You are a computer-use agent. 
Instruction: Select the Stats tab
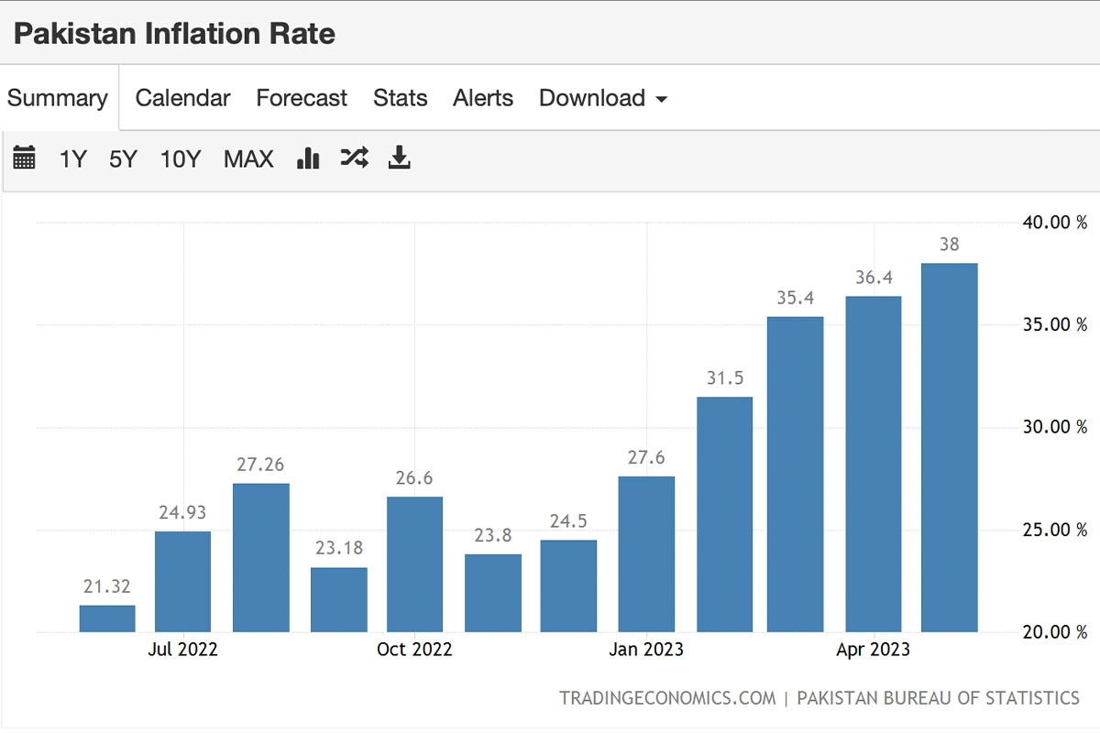click(400, 98)
